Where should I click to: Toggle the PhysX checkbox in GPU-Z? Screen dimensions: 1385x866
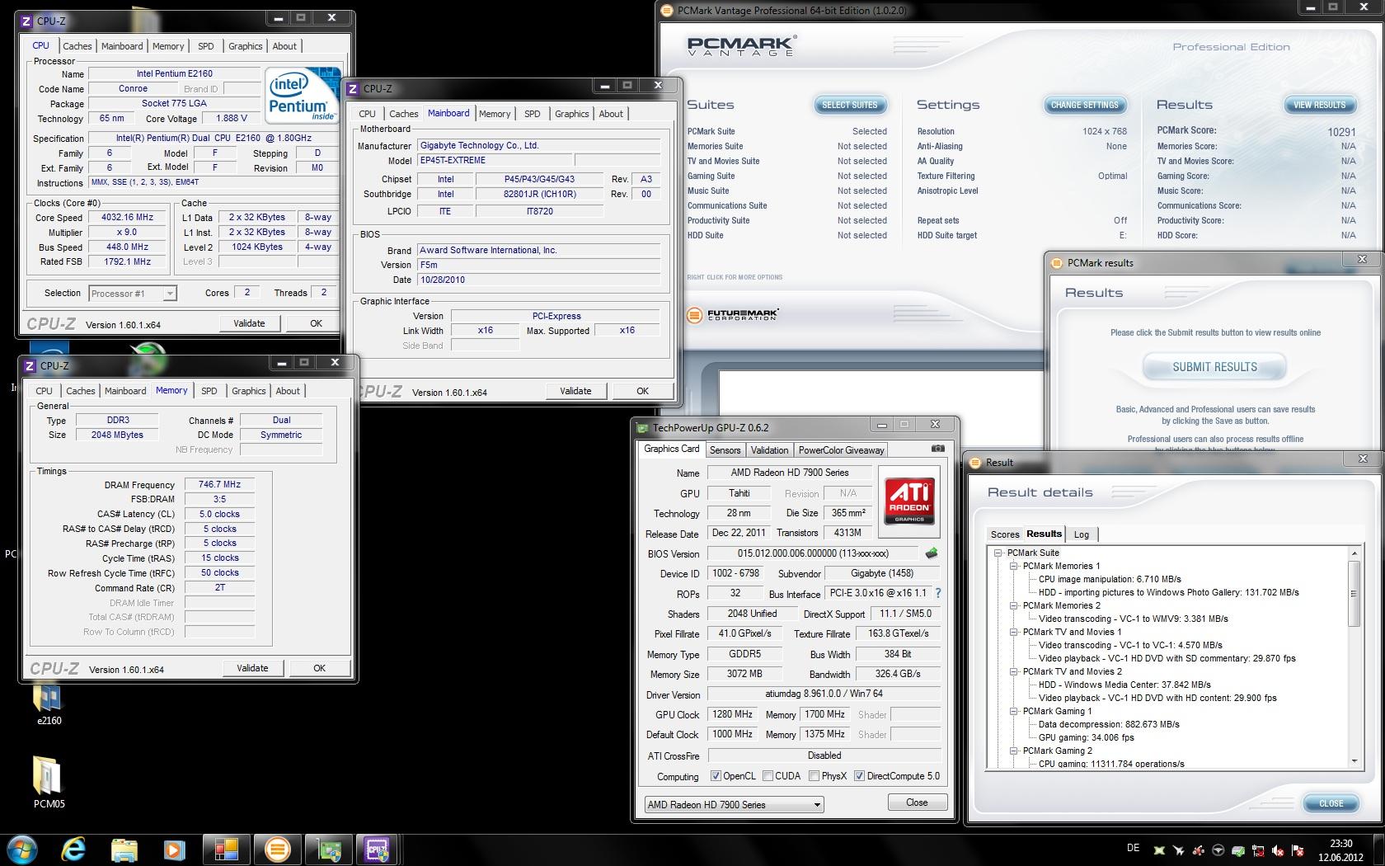[814, 776]
